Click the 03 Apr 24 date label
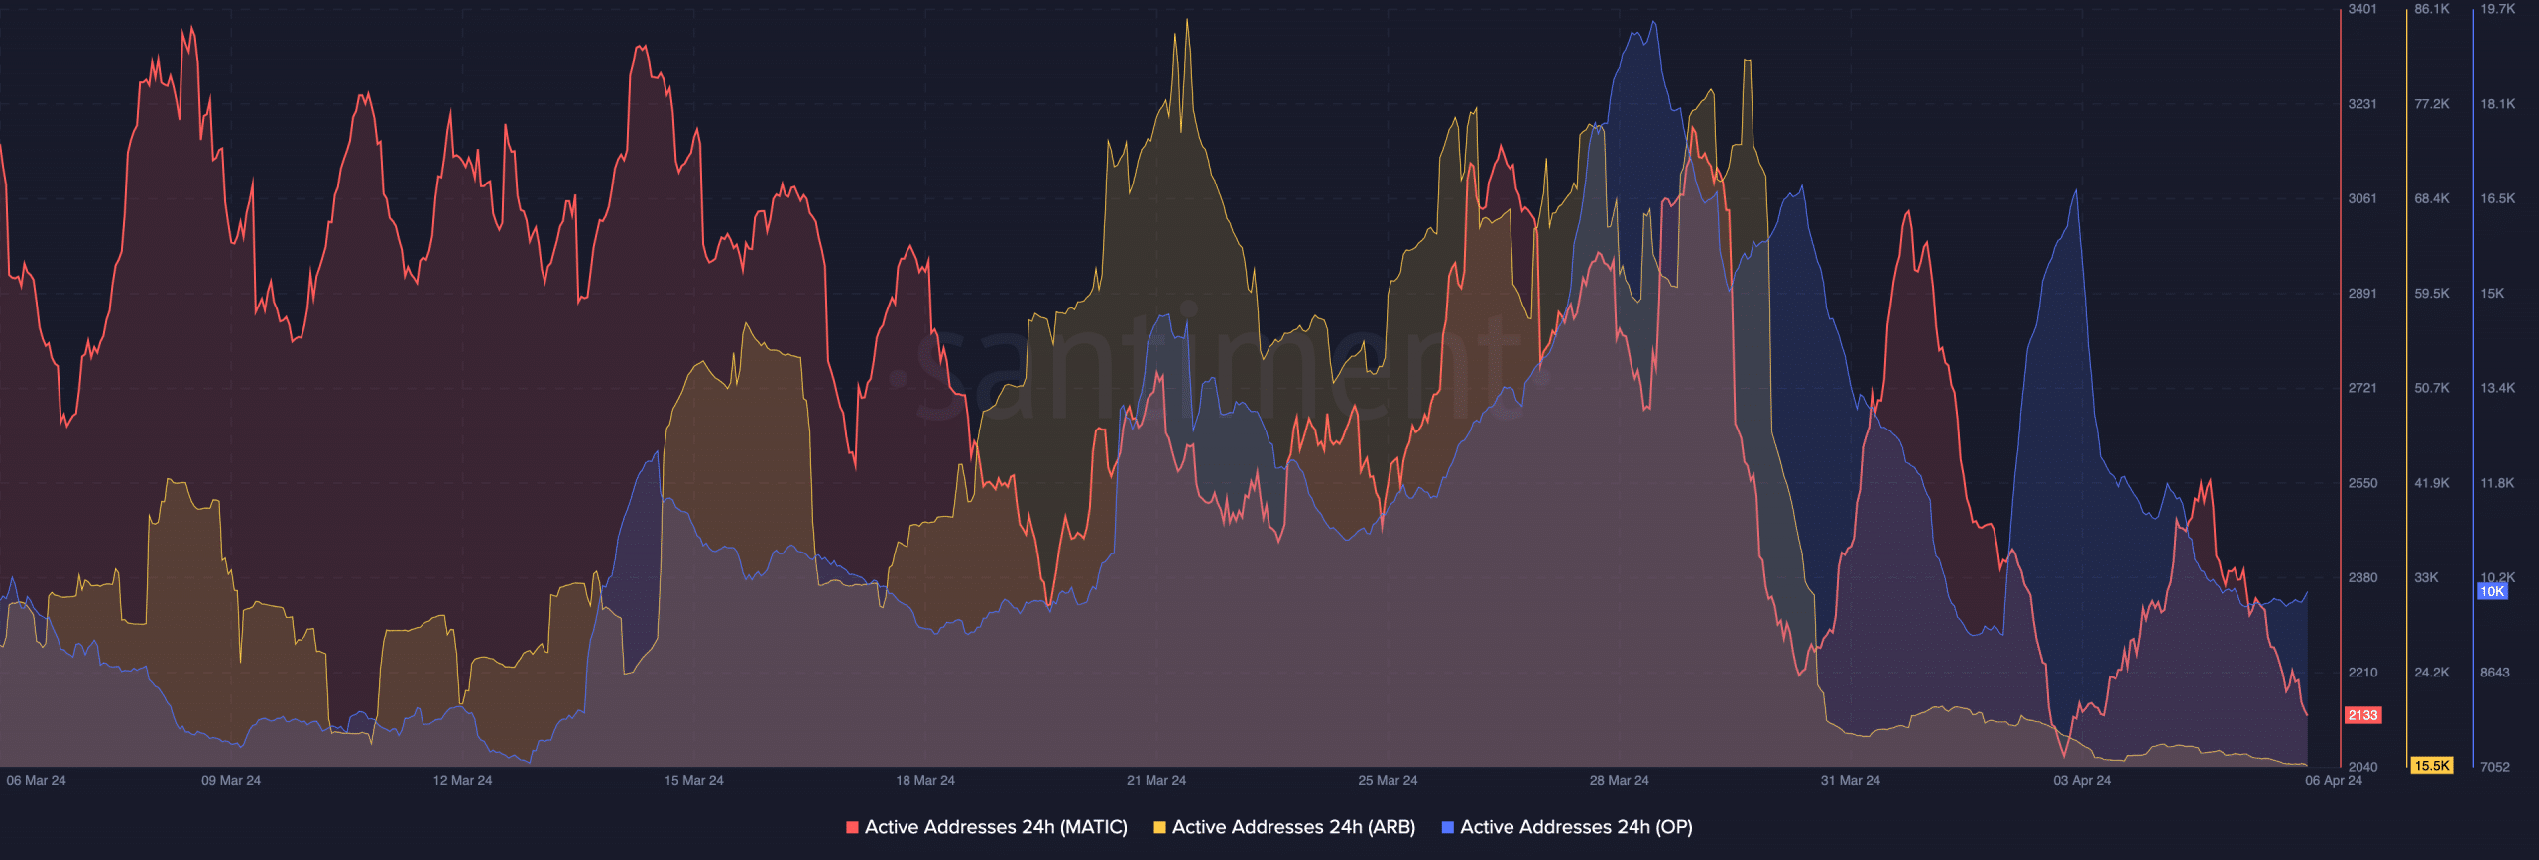The width and height of the screenshot is (2539, 860). (x=2082, y=781)
